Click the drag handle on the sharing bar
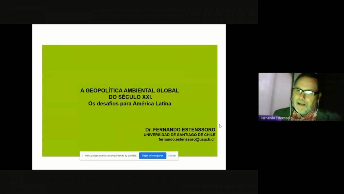344x194 pixels. point(83,155)
